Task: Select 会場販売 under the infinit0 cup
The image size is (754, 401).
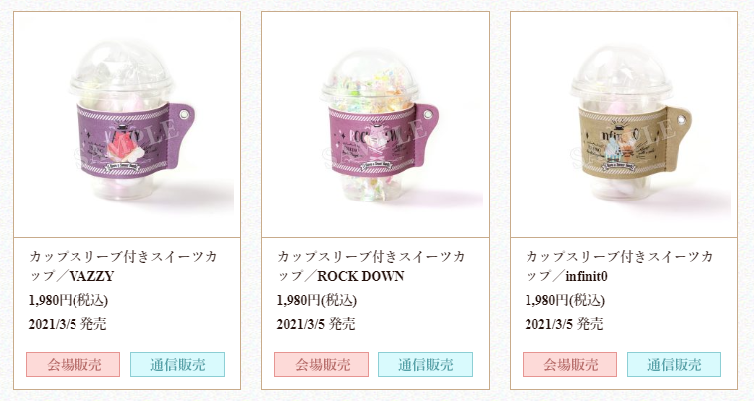Action: (570, 365)
